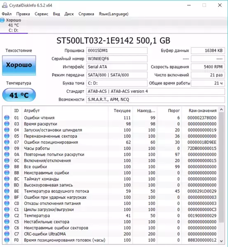
Task: Click the status orb for C1 Циклы загрузки/выгрузки
Action: 7,209
